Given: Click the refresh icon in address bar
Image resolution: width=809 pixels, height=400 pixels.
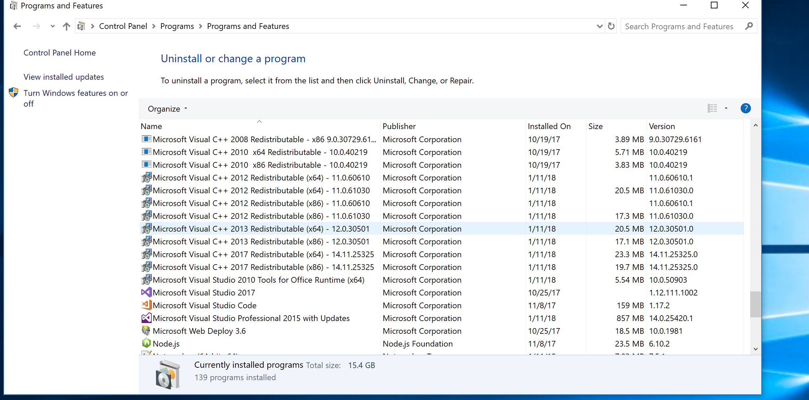Looking at the screenshot, I should point(611,26).
